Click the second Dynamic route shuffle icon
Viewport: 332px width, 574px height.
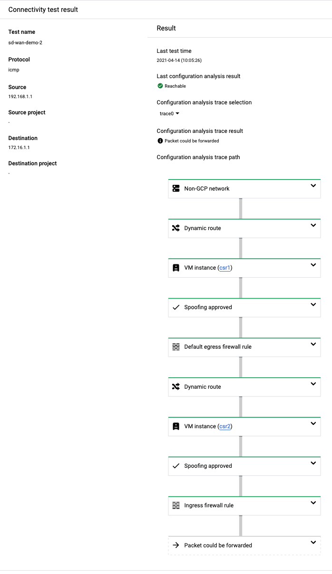coord(176,387)
